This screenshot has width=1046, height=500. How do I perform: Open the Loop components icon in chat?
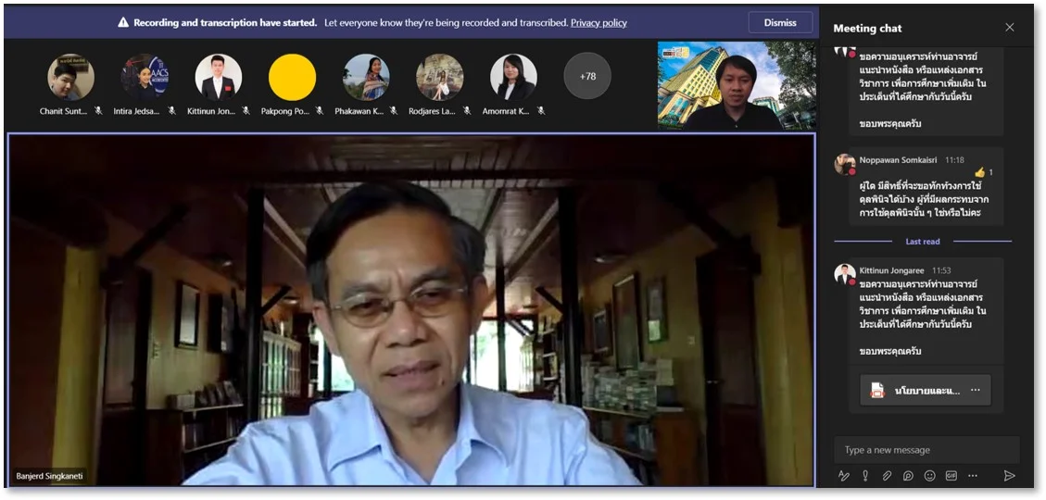point(908,476)
